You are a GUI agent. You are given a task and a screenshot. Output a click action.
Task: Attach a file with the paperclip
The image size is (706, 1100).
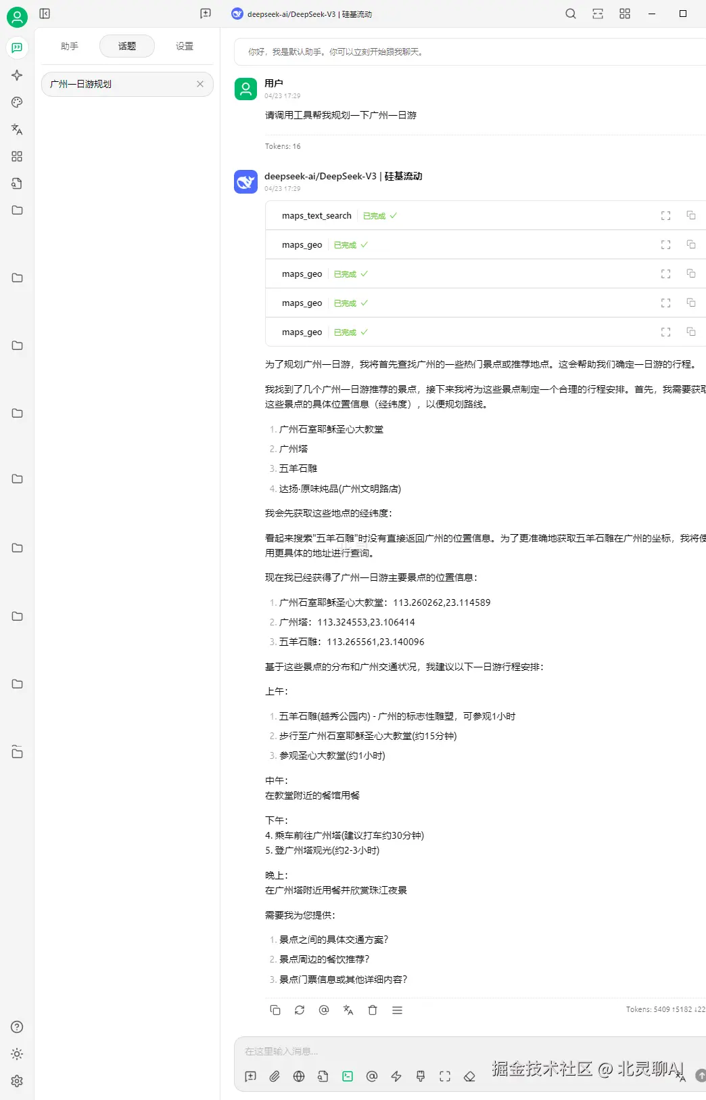coord(275,1076)
